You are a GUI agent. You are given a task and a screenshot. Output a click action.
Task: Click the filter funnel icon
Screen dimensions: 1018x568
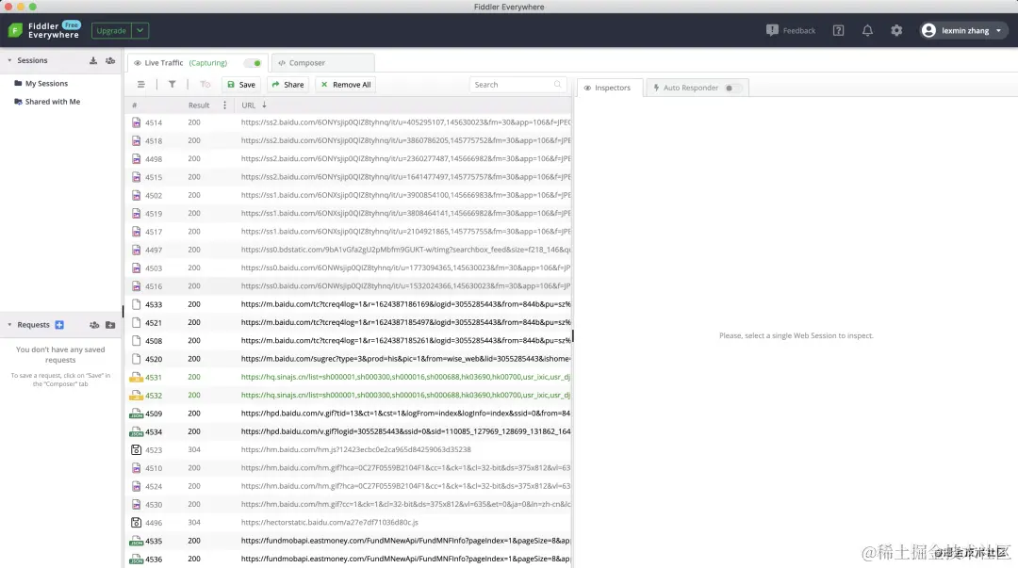point(172,85)
